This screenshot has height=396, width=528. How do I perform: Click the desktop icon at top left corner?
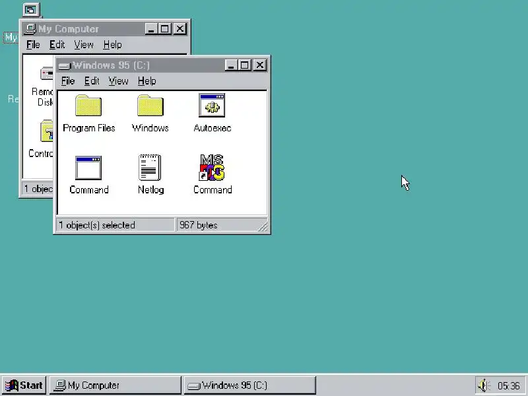[x=31, y=10]
